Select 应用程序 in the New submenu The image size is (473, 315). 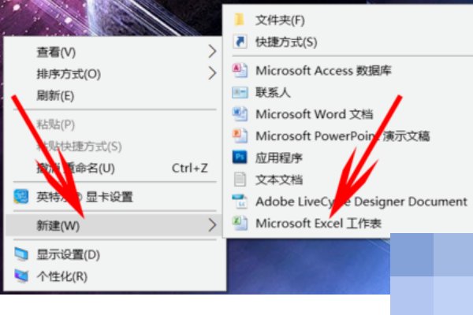coord(350,157)
